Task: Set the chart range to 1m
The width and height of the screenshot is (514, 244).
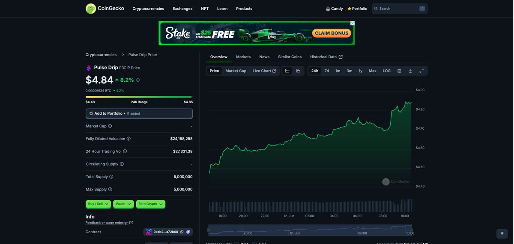Action: [338, 71]
